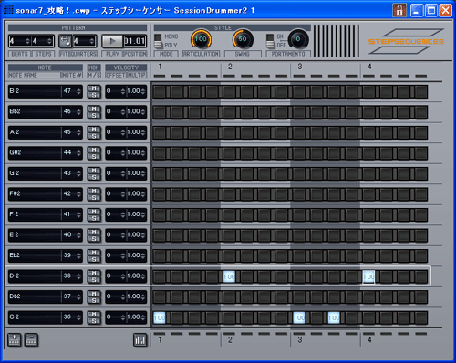This screenshot has width=456, height=363.
Task: Open the sequencer window's system menu icon
Action: [8, 10]
